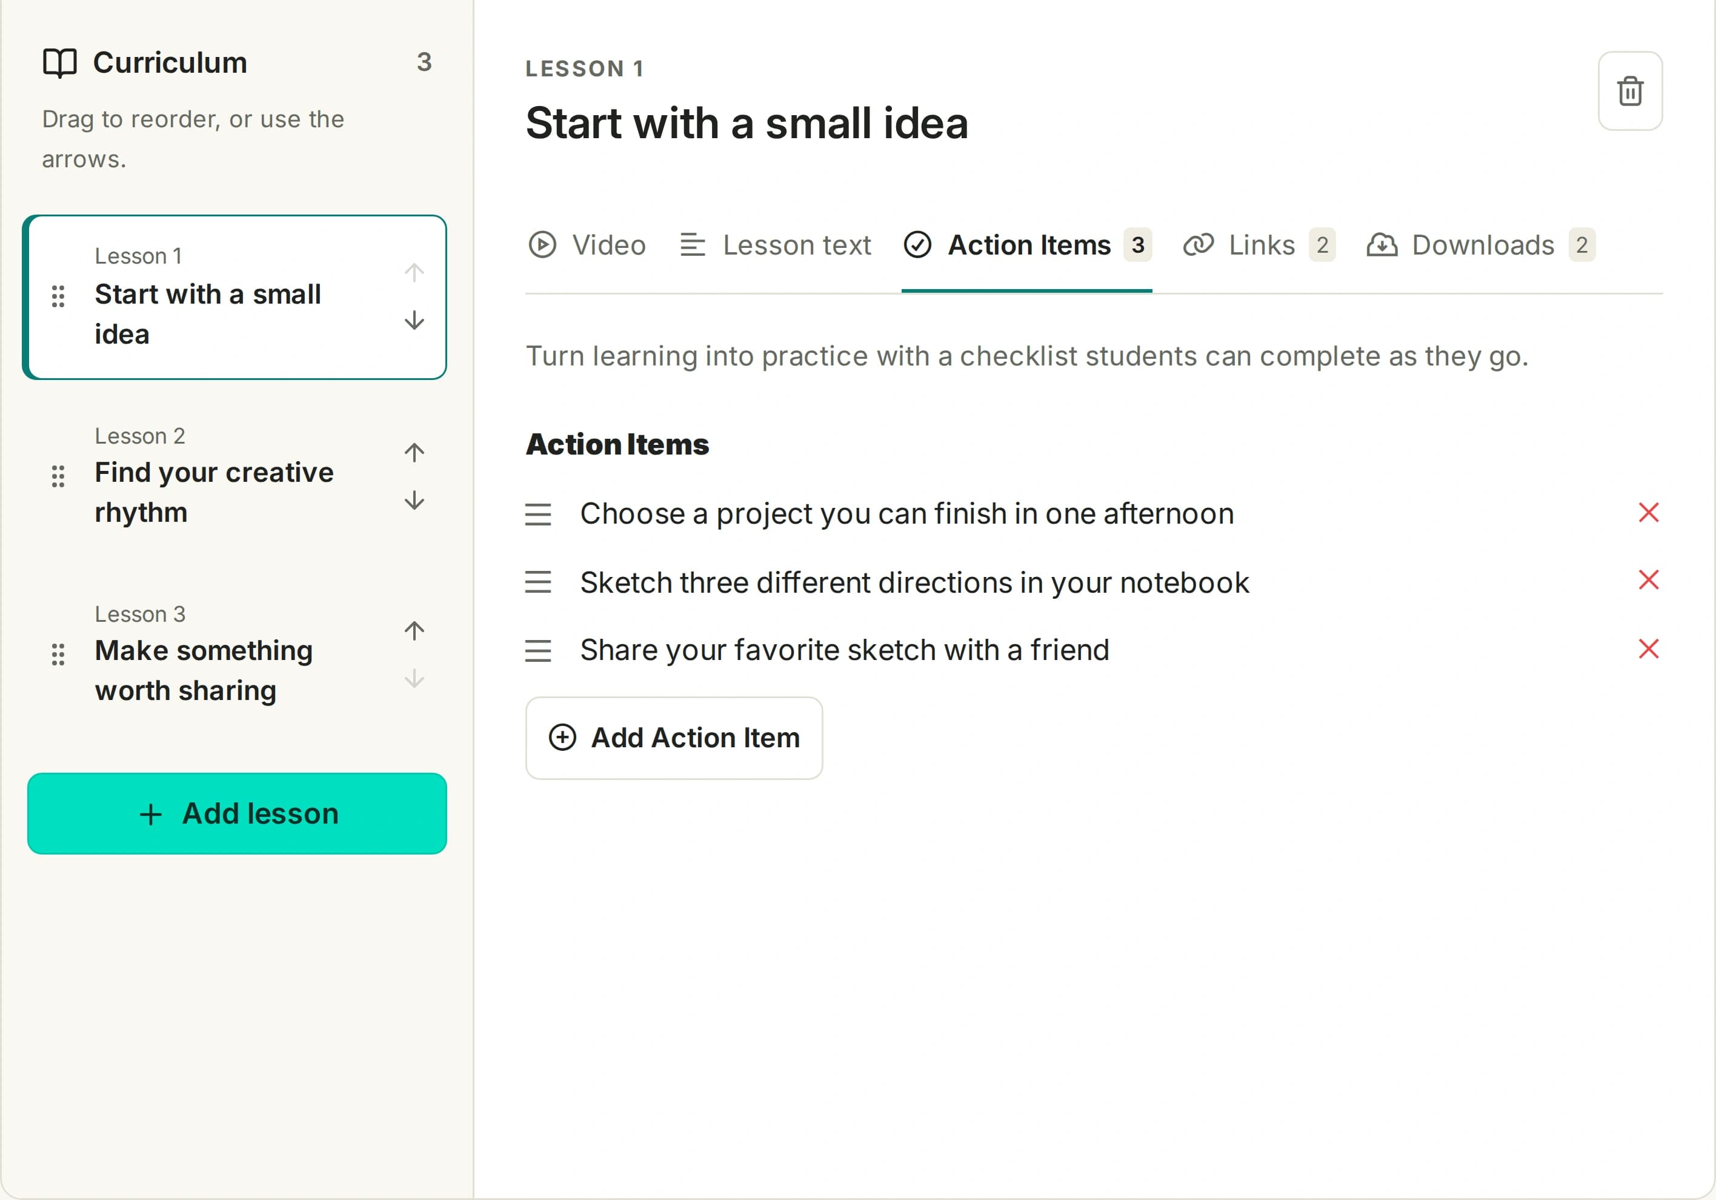Click the Curriculum book icon

[x=60, y=63]
